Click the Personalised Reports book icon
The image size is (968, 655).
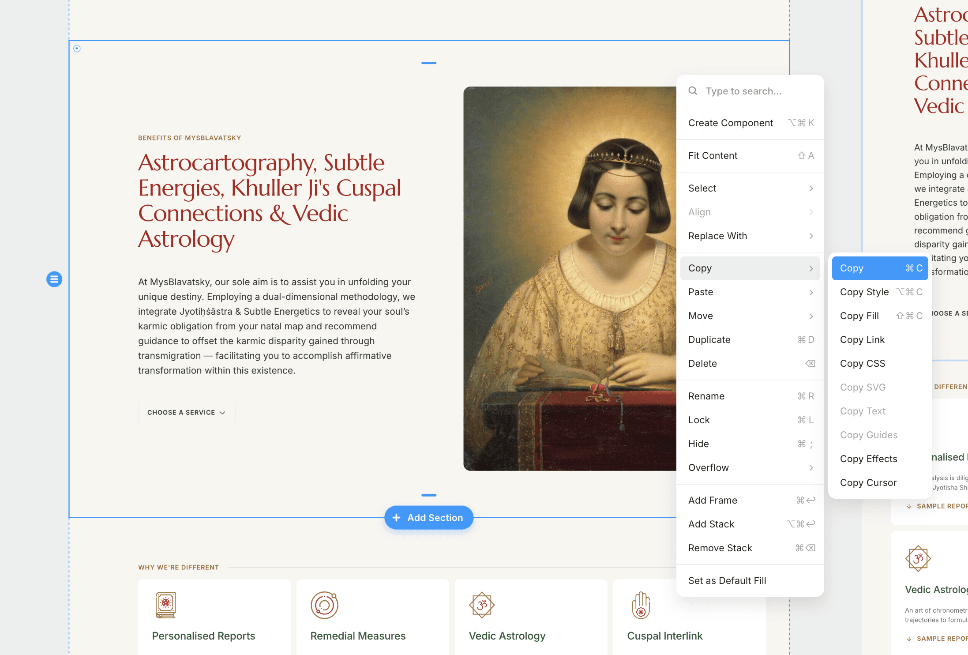(166, 605)
